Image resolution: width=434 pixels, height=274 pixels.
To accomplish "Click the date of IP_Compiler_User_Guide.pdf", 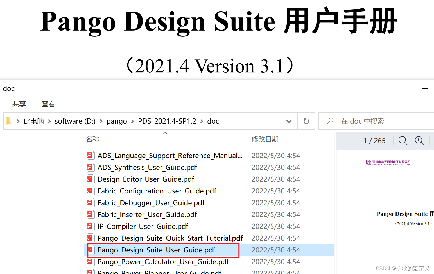I will click(276, 226).
